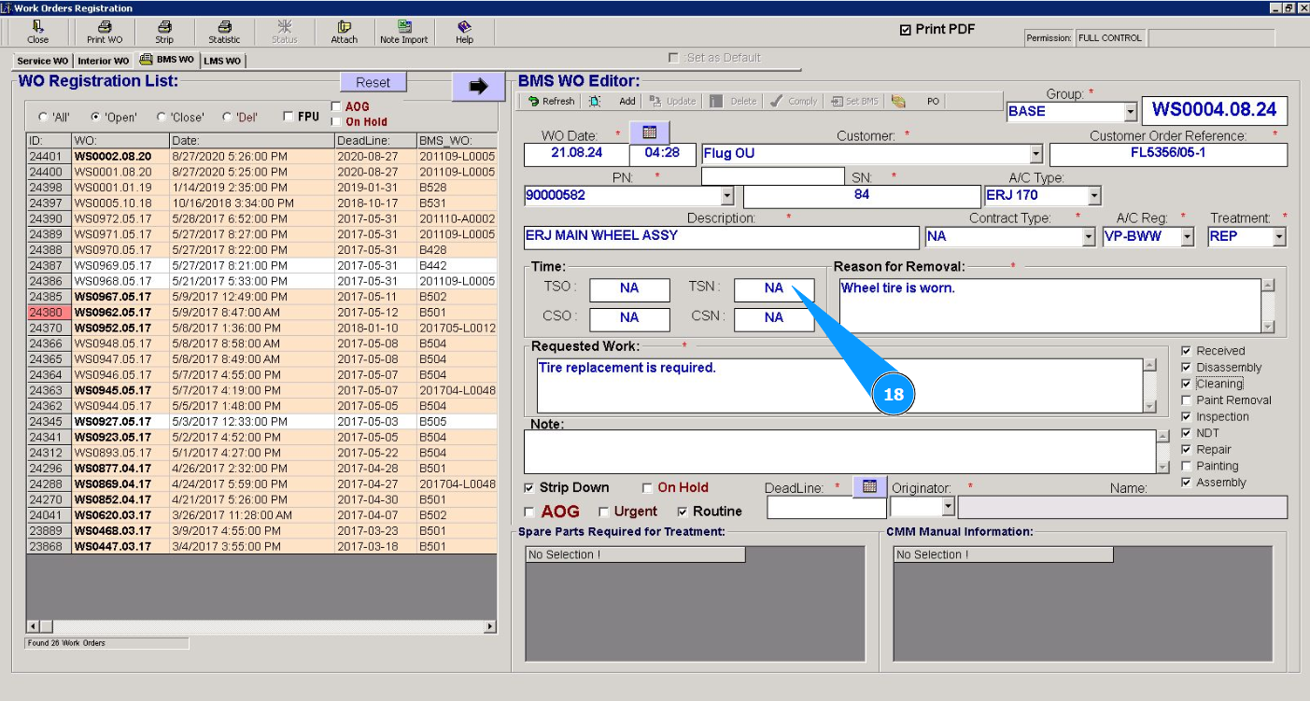Viewport: 1310px width, 701px height.
Task: Open the Attach toolbar icon
Action: click(344, 32)
